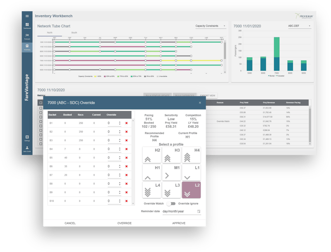Click the BULK STATUS UPDATE button
The image size is (331, 252).
[158, 95]
